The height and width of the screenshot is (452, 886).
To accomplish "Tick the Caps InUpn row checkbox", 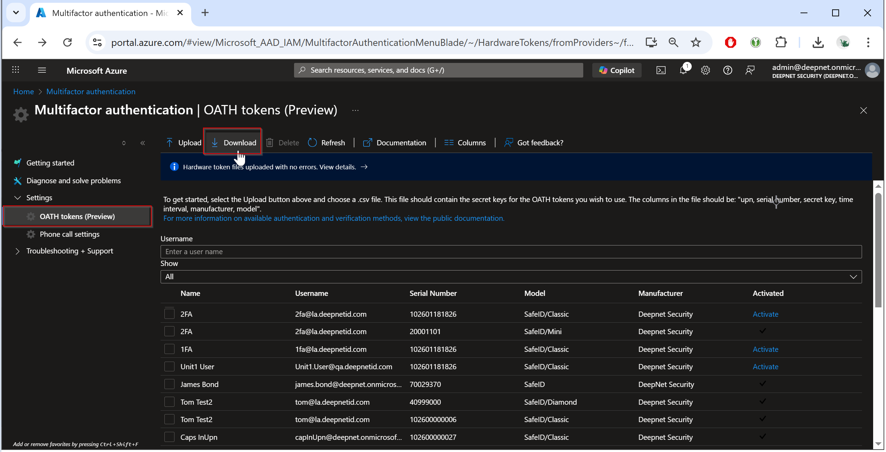I will (169, 437).
